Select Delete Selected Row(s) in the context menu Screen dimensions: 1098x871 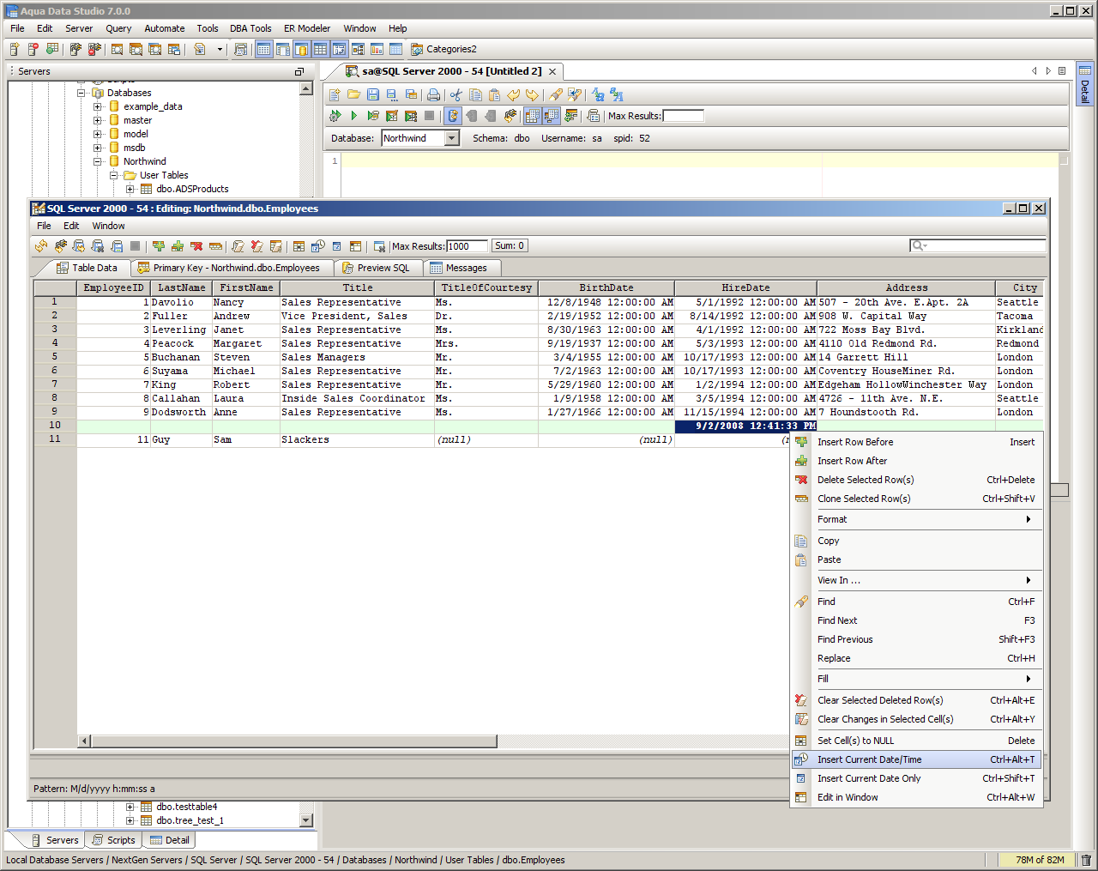click(916, 480)
